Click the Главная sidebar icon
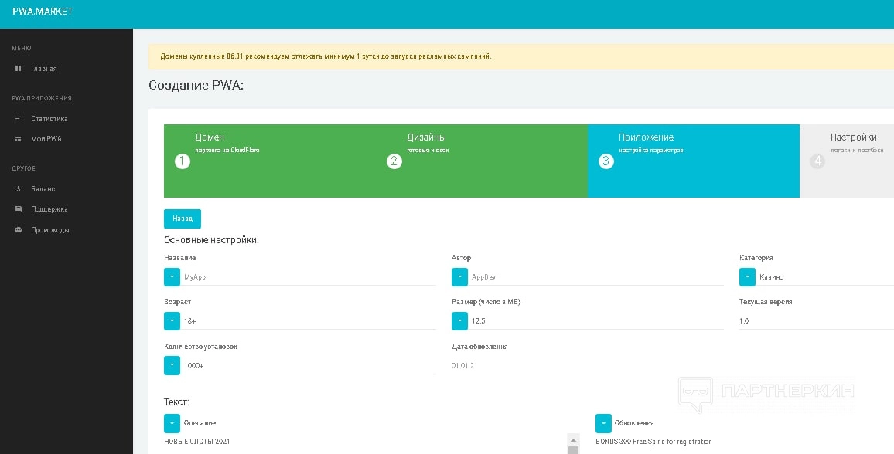Viewport: 894px width, 454px height. pyautogui.click(x=19, y=69)
